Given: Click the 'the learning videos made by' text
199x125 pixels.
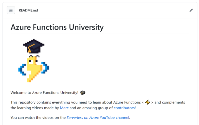Looking at the screenshot, I should 34,108.
